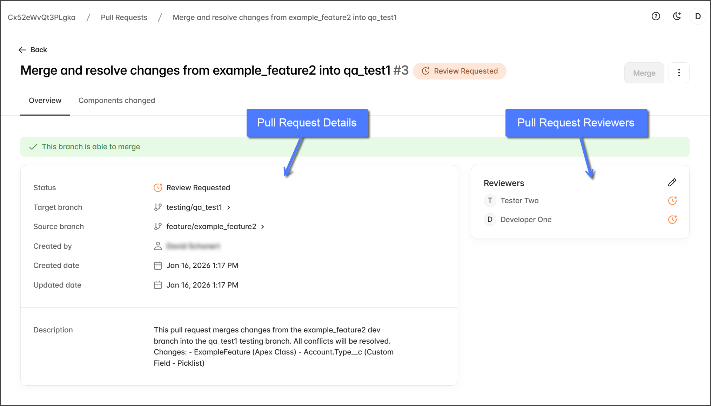This screenshot has height=406, width=711.
Task: Click Developer One pending review status icon
Action: coord(672,220)
